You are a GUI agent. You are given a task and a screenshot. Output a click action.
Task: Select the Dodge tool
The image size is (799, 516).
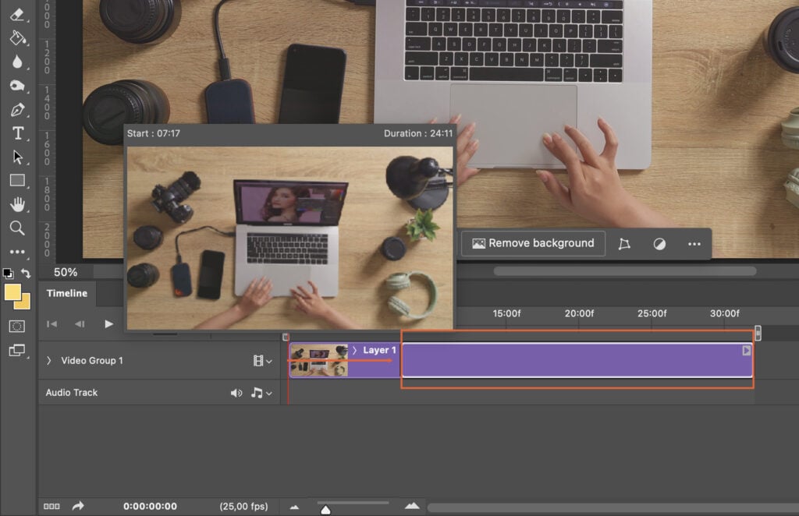point(18,85)
